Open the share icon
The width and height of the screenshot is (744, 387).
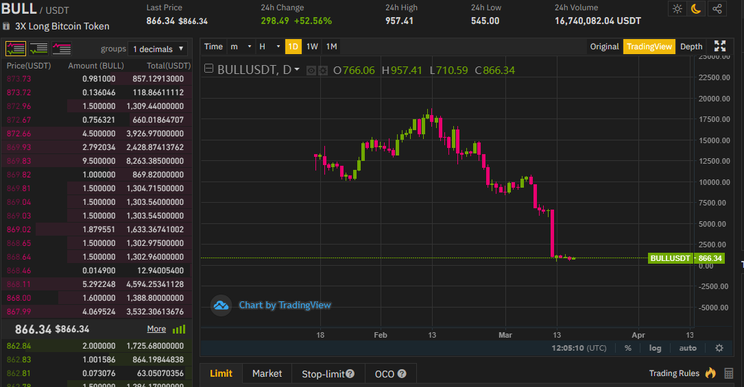(x=717, y=9)
